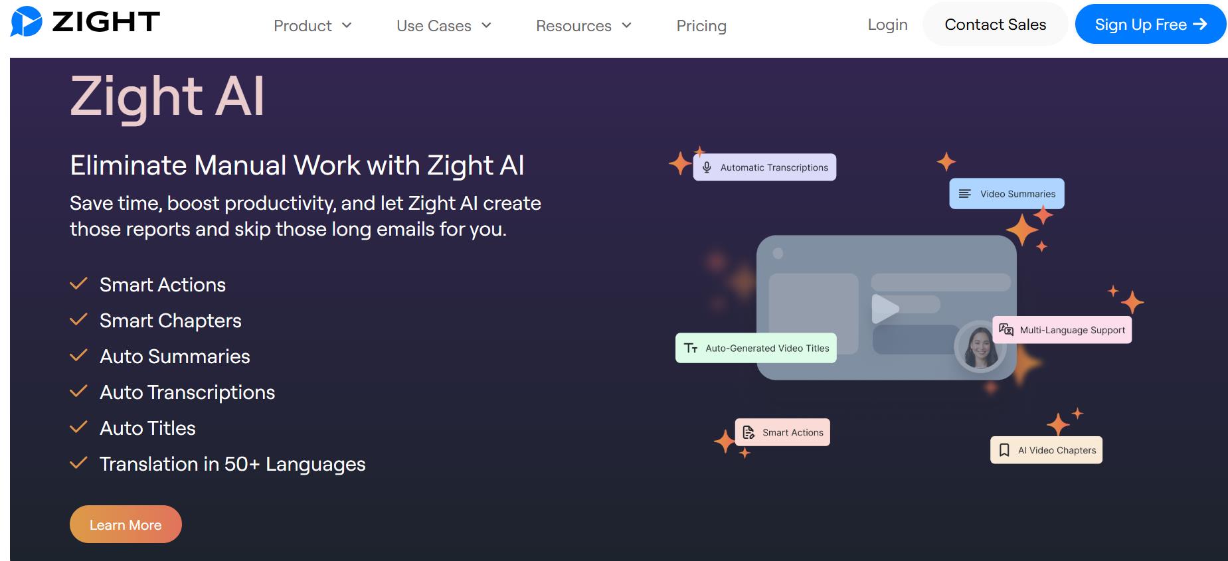Click the checkmark beside Translation in 50+ Languages

[x=78, y=463]
